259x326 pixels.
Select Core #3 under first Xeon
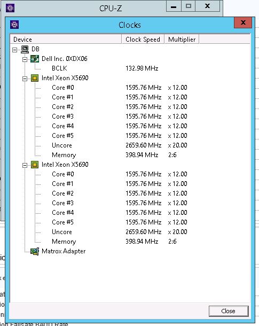click(x=62, y=117)
